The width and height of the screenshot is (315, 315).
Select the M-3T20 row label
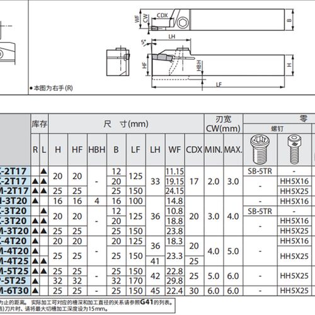pyautogui.click(x=14, y=231)
